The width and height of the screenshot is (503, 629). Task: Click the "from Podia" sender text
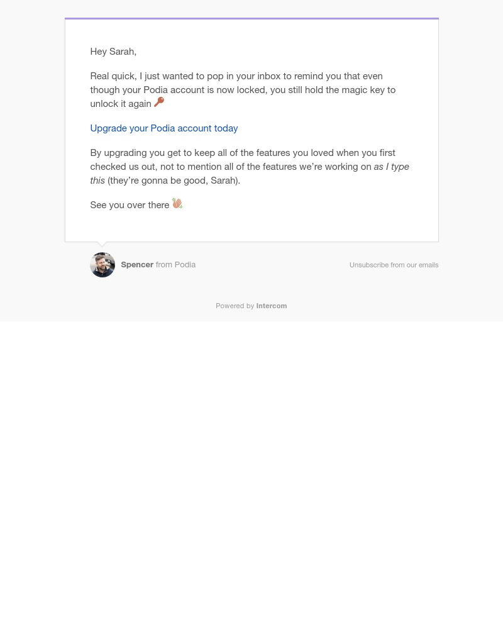(x=175, y=265)
